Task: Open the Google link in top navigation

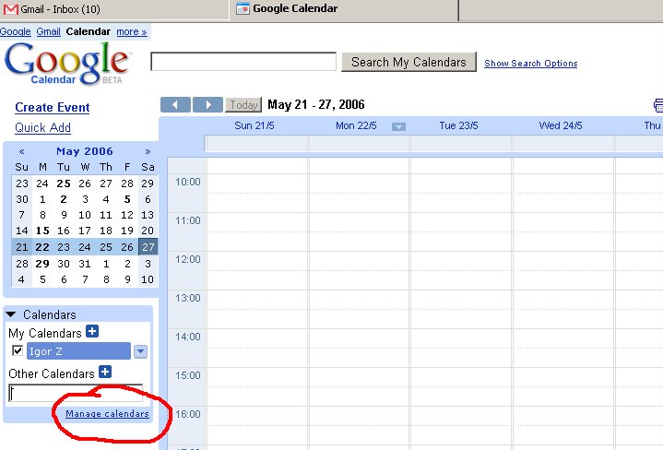Action: [x=16, y=31]
